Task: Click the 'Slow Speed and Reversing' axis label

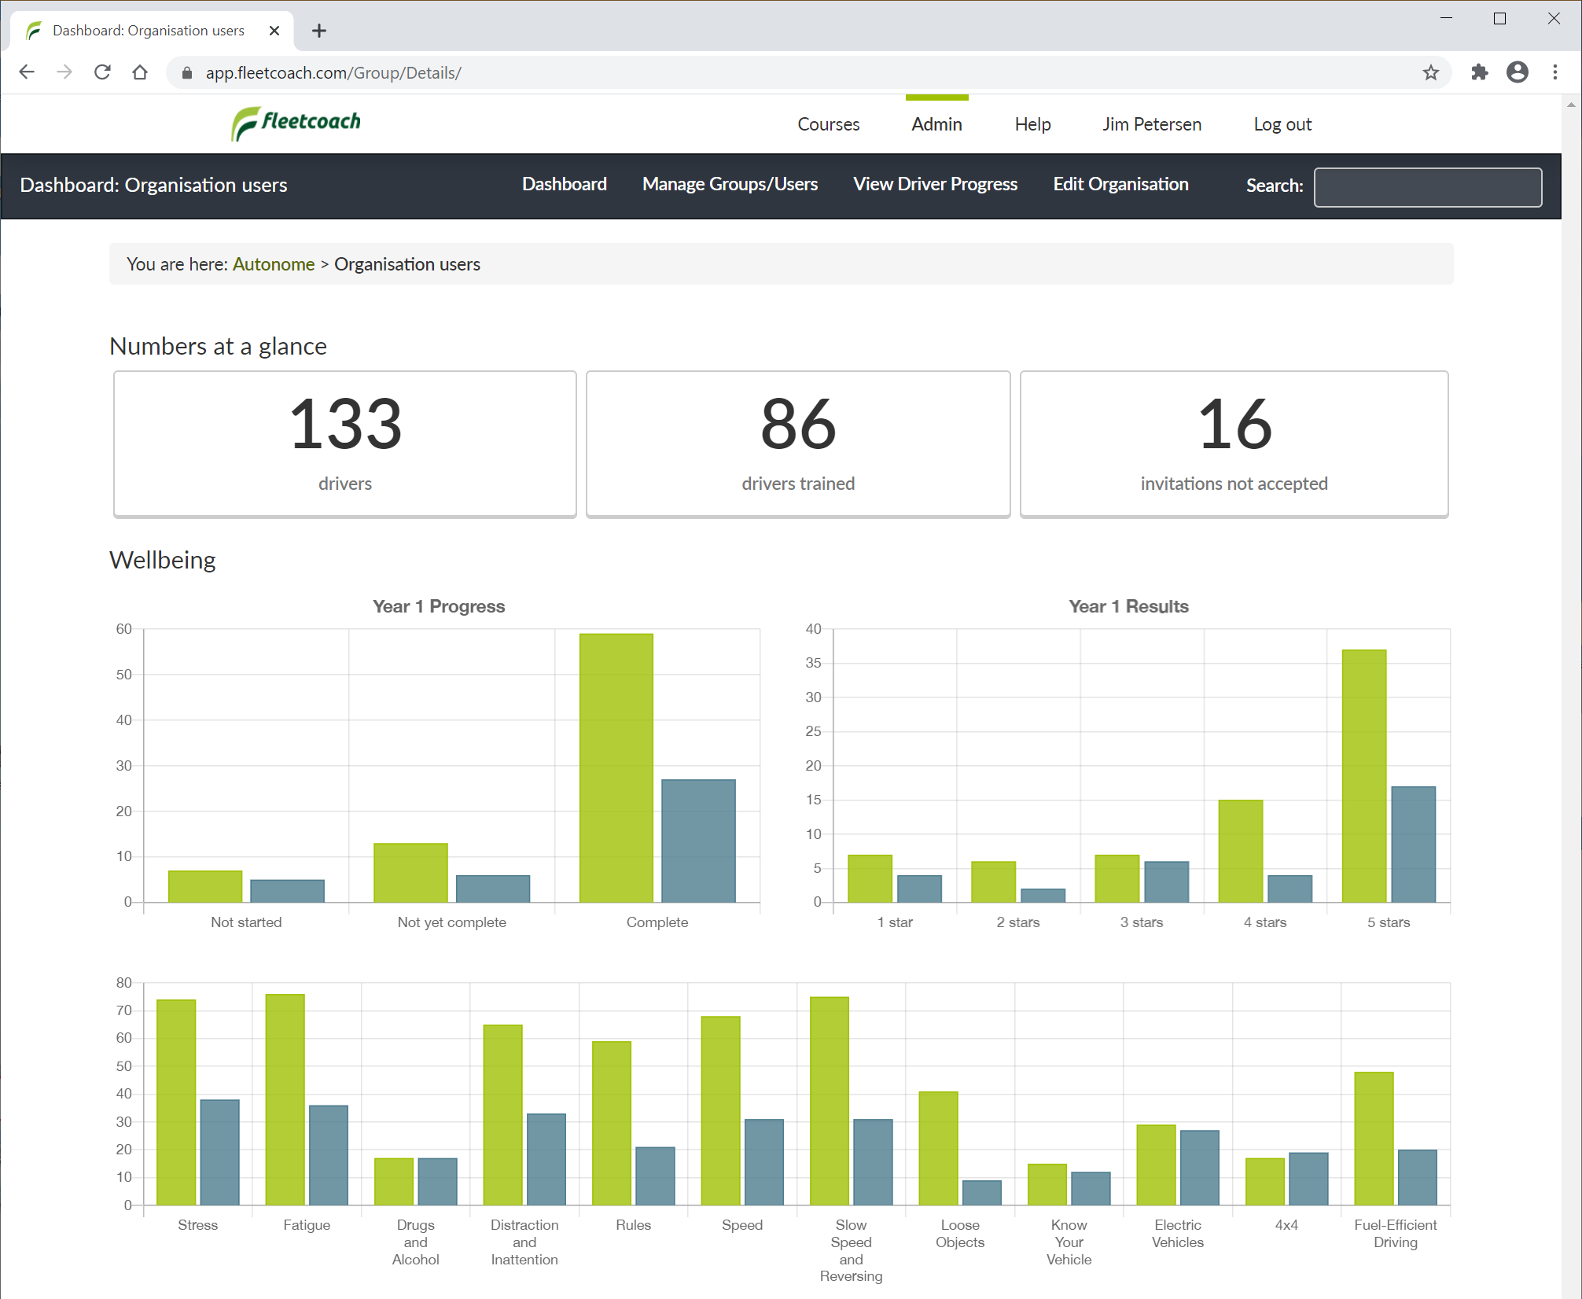Action: point(851,1250)
